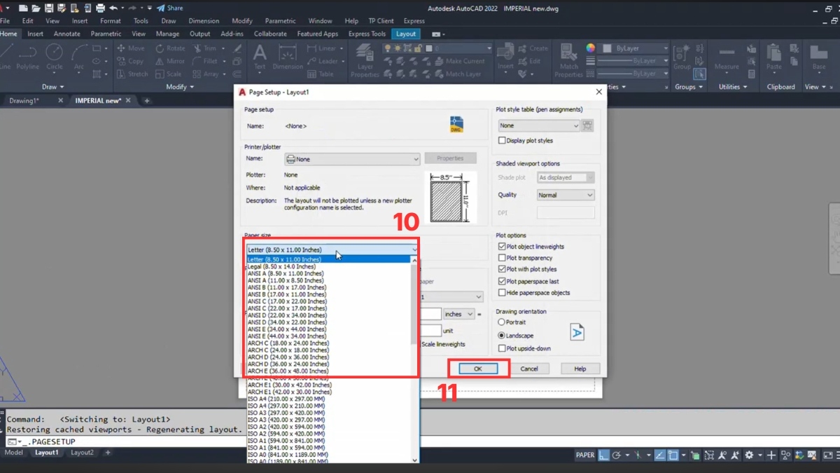
Task: Toggle Plot object lineweights checkbox
Action: 502,247
